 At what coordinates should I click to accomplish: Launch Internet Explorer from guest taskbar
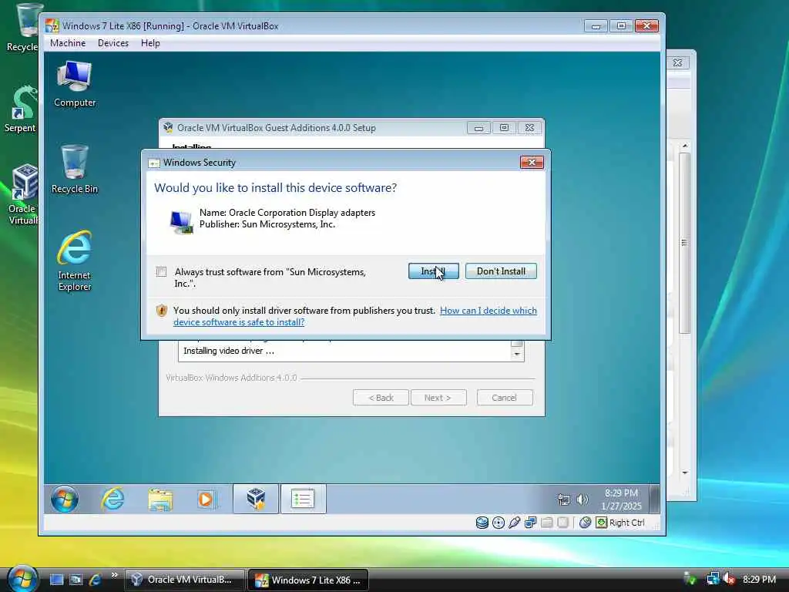tap(112, 499)
